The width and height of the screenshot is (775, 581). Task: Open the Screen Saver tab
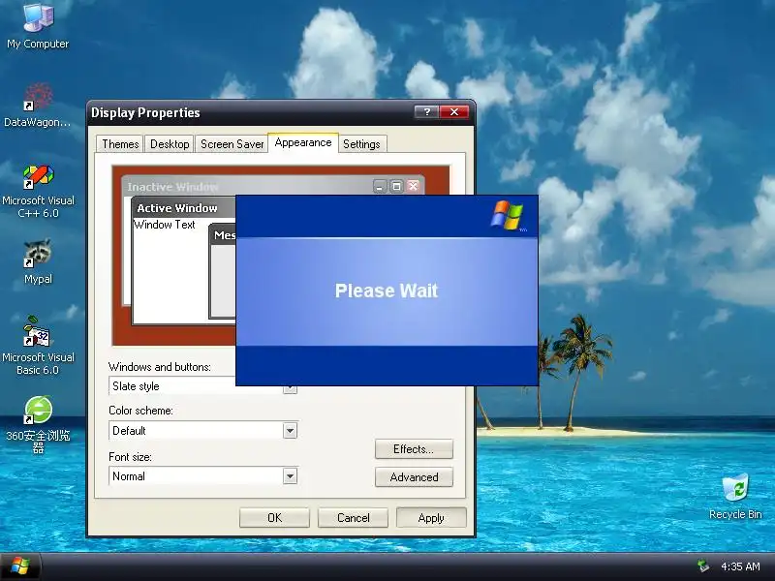coord(232,144)
